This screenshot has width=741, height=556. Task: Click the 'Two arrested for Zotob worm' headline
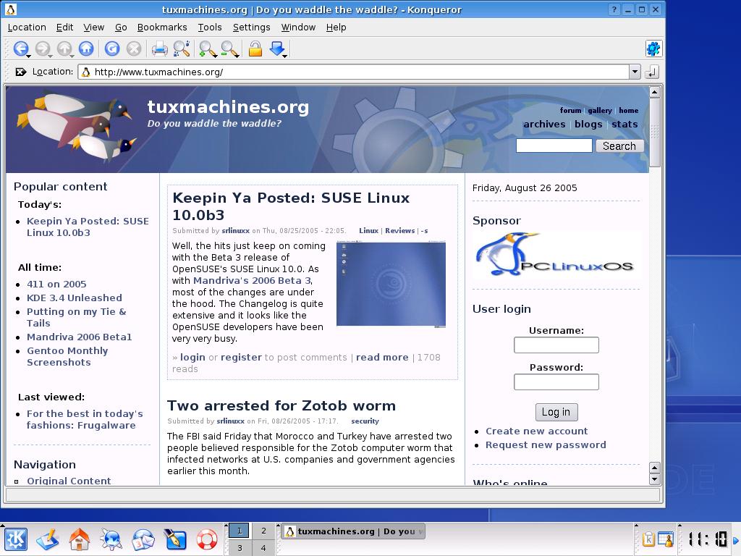(281, 405)
